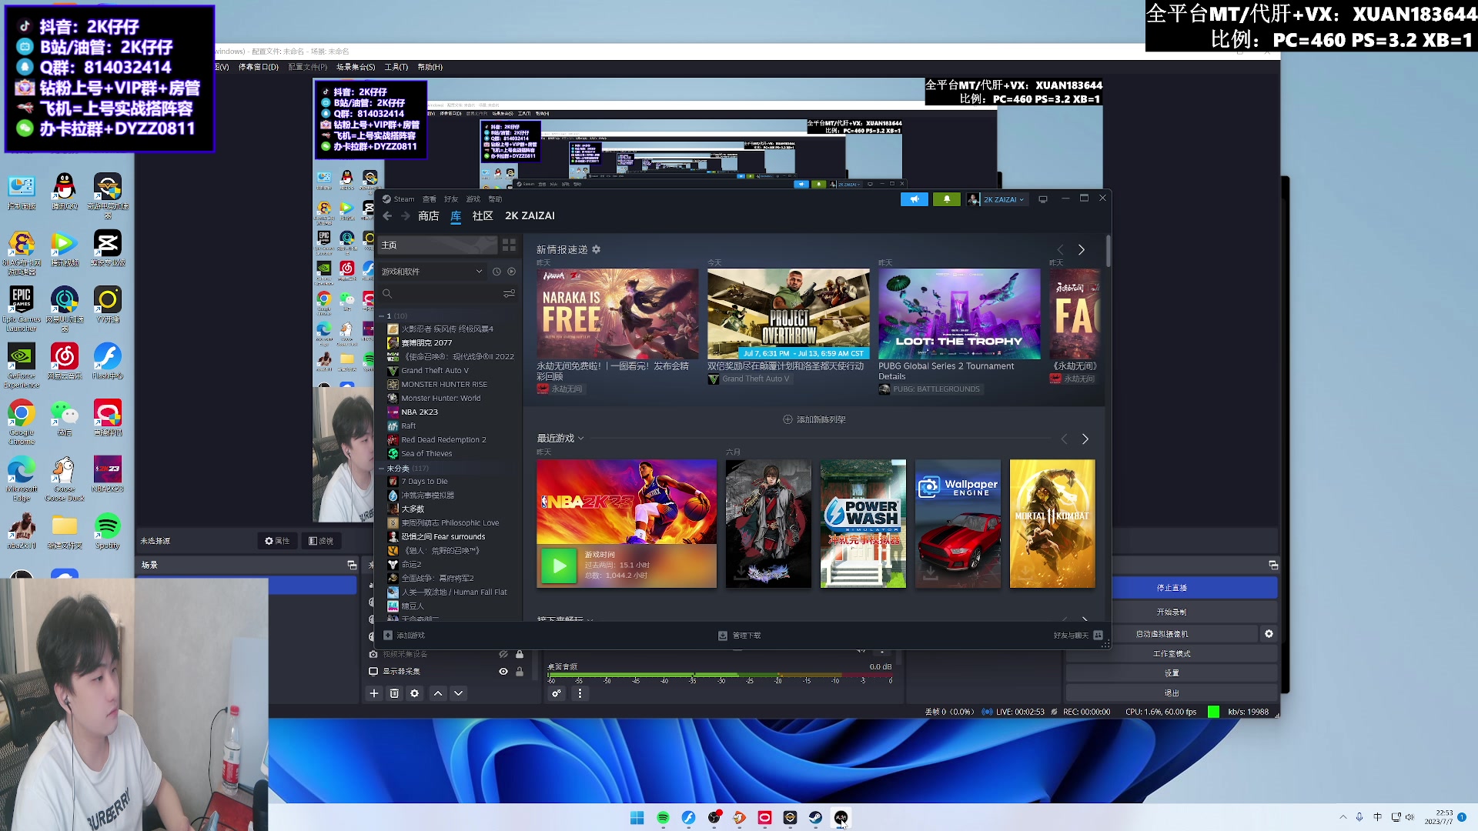Open Spotify from the Windows taskbar

[663, 817]
